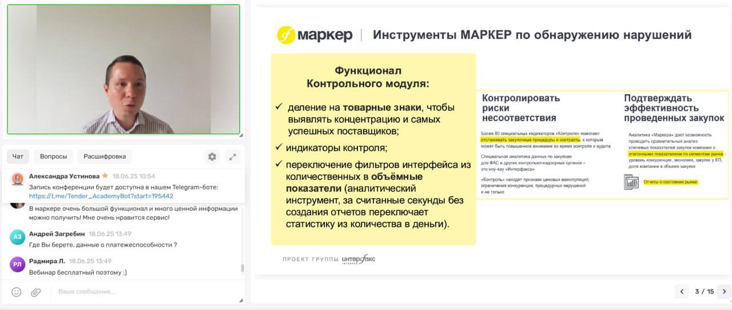
Task: Click the 'Отчеты о состоянии рынка' highlighted text
Action: 671,182
